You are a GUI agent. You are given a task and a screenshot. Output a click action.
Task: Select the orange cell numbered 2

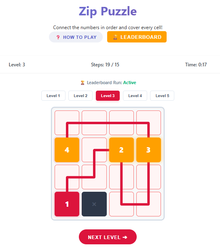click(x=121, y=150)
